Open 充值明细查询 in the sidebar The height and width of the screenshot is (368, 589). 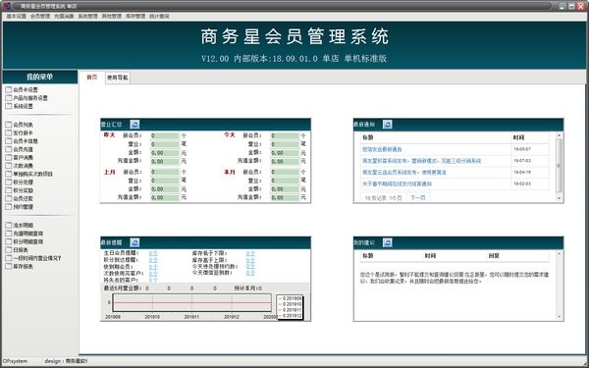click(x=24, y=234)
